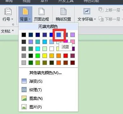Open the 视图 ribbon tab
Viewport: 123px width, 114px height.
(27, 1)
